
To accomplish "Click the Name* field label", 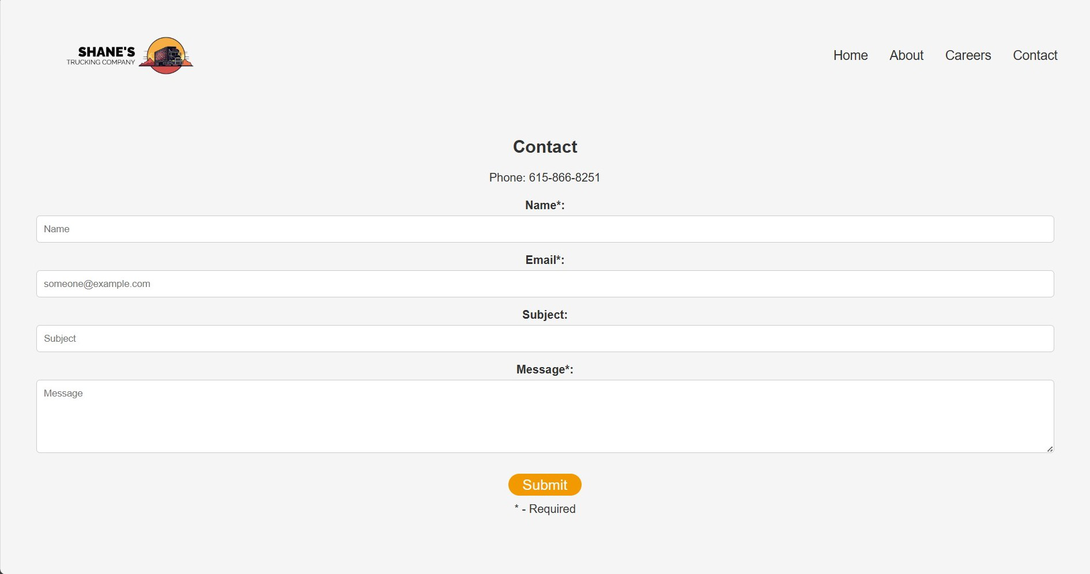I will pyautogui.click(x=545, y=205).
